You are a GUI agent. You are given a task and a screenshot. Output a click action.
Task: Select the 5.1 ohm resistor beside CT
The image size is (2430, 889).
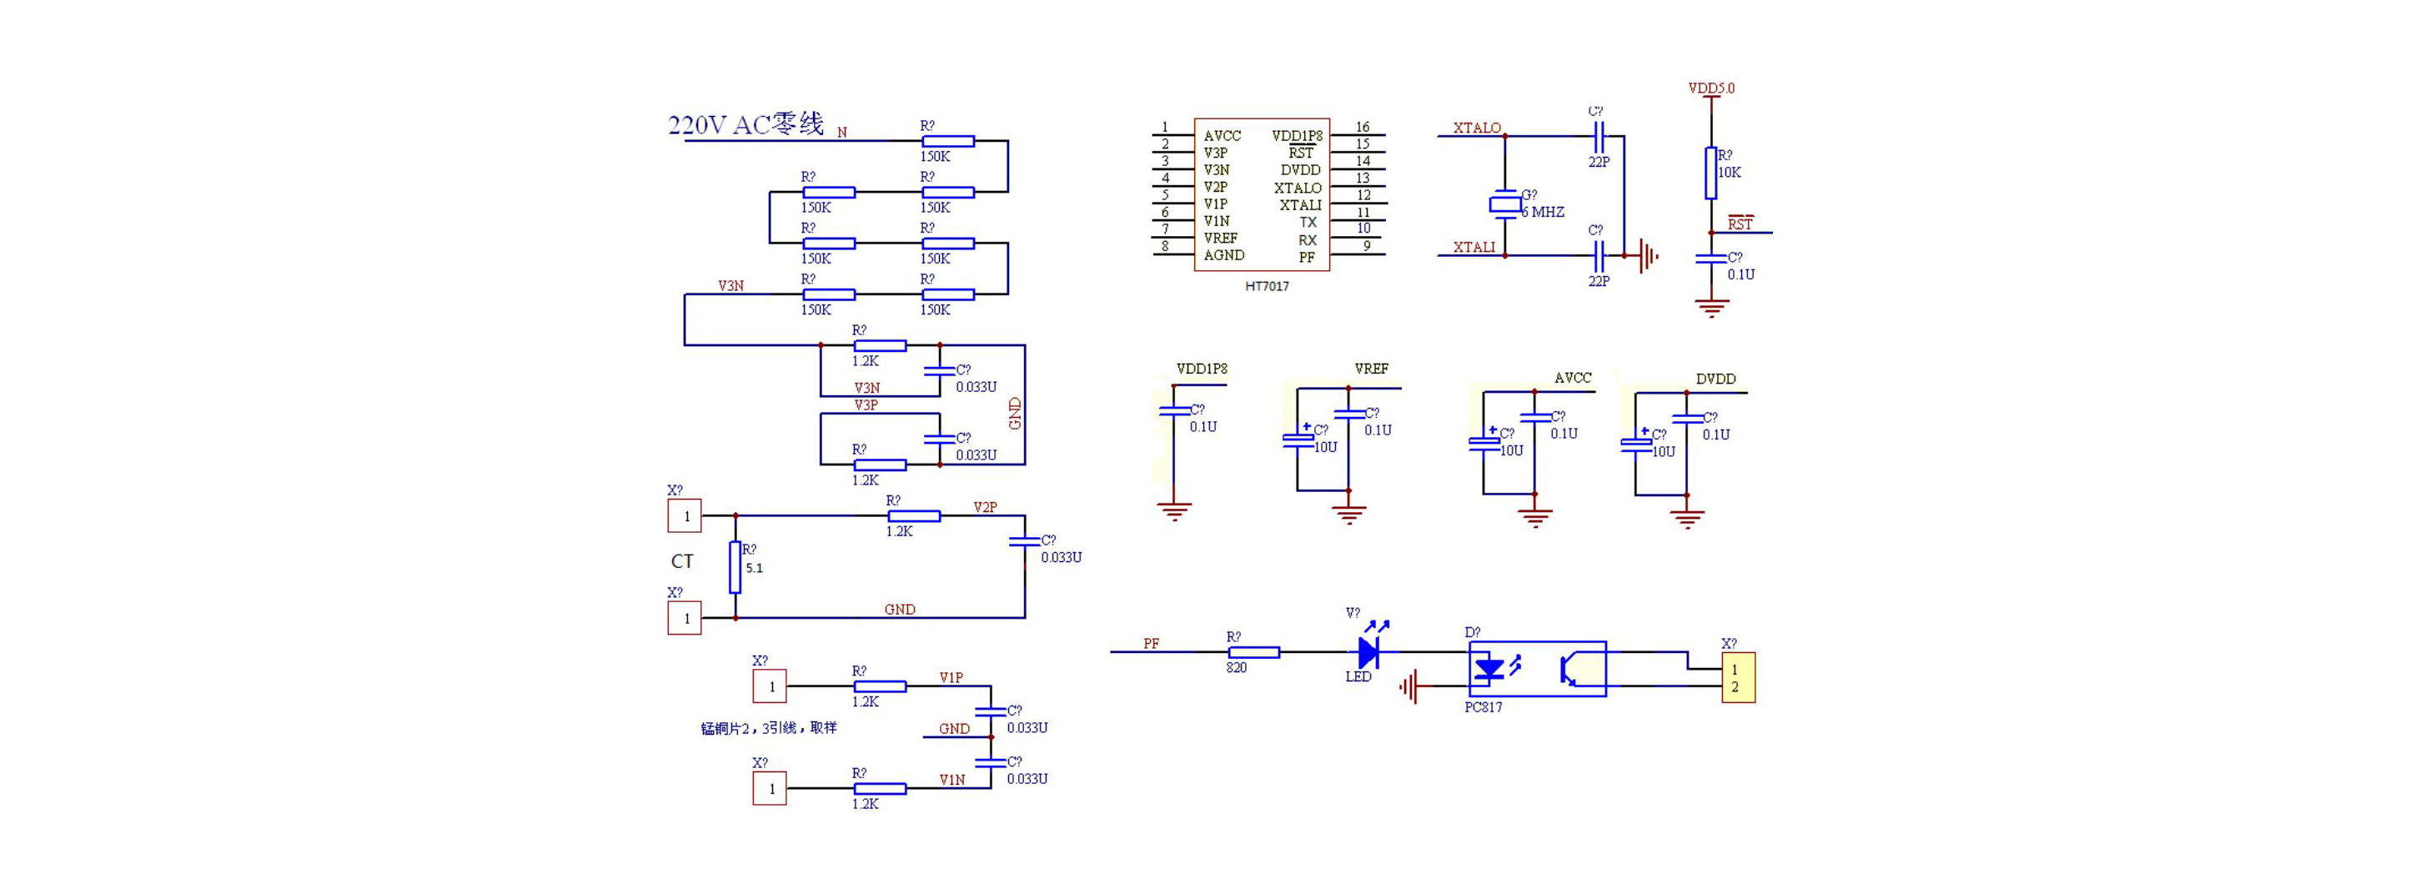click(735, 567)
